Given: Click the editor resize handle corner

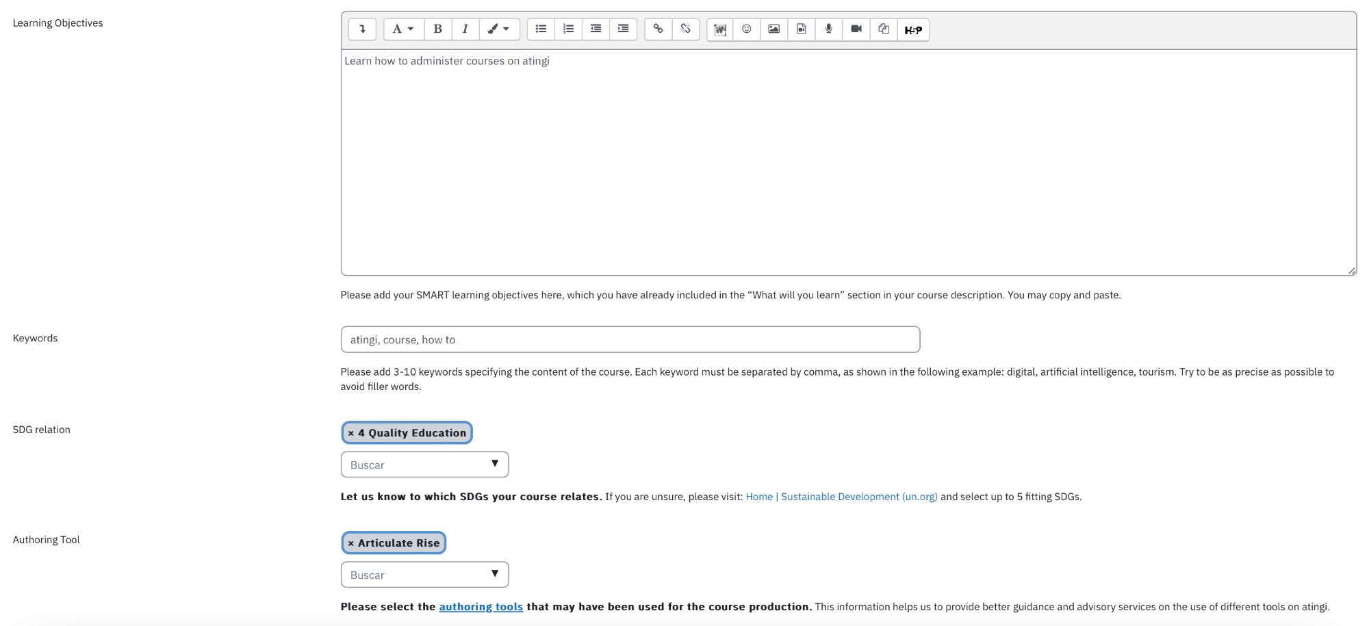Looking at the screenshot, I should [1352, 271].
